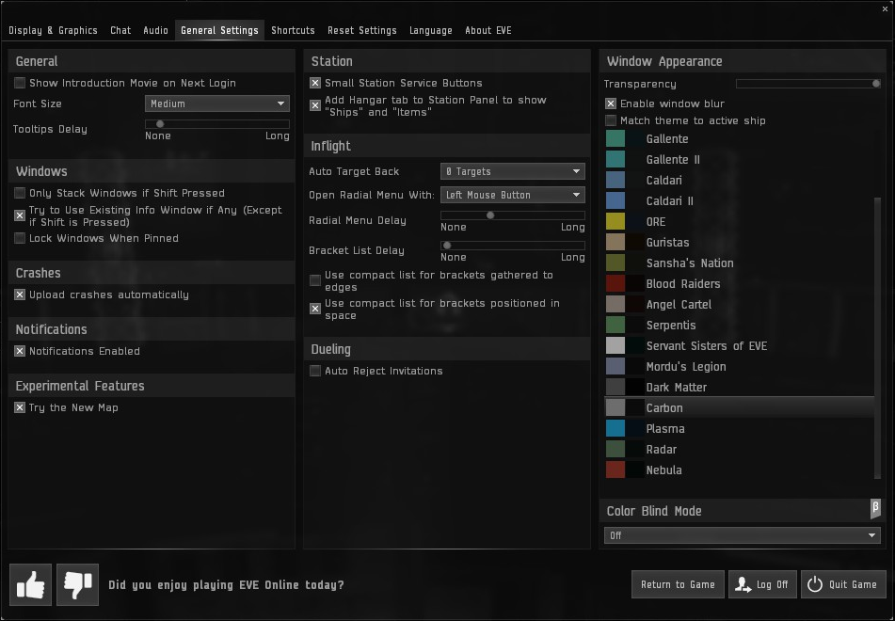
Task: Pick the ORE yellow theme swatch
Action: (615, 221)
